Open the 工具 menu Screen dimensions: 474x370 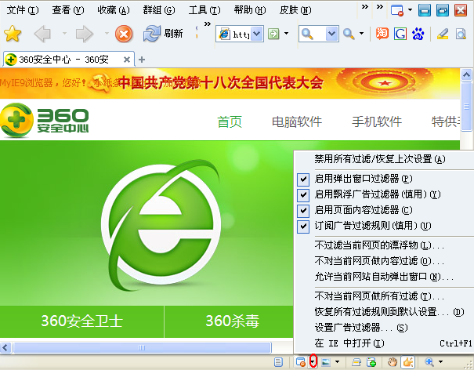coord(204,10)
